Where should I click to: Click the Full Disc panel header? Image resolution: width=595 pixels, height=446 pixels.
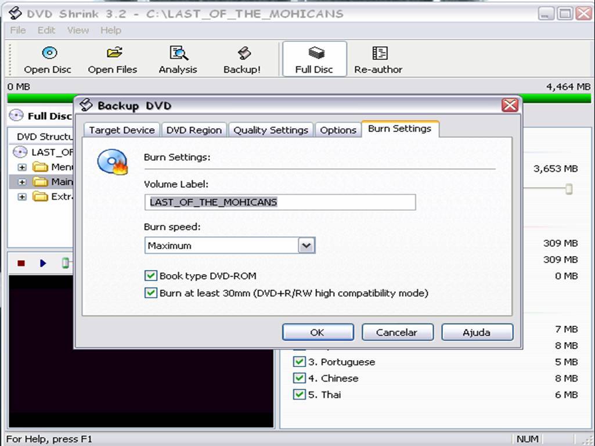41,116
